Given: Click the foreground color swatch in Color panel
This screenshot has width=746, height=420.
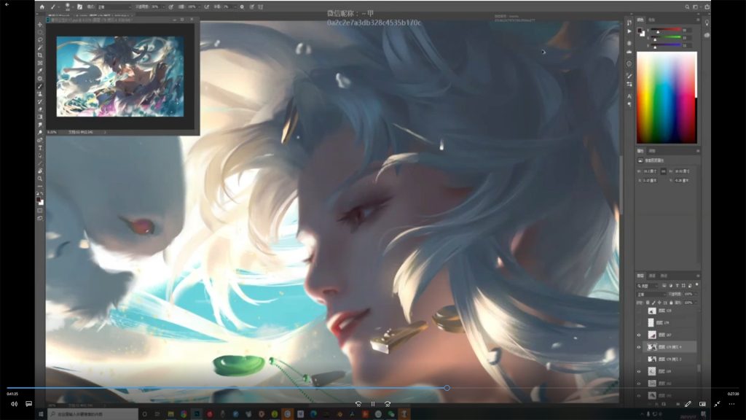Looking at the screenshot, I should click(x=640, y=31).
